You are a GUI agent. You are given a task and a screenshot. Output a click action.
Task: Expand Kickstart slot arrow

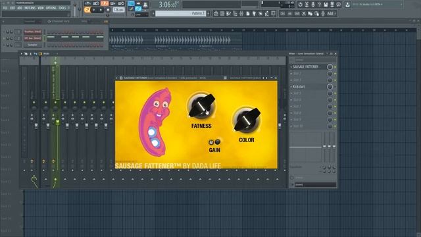291,86
